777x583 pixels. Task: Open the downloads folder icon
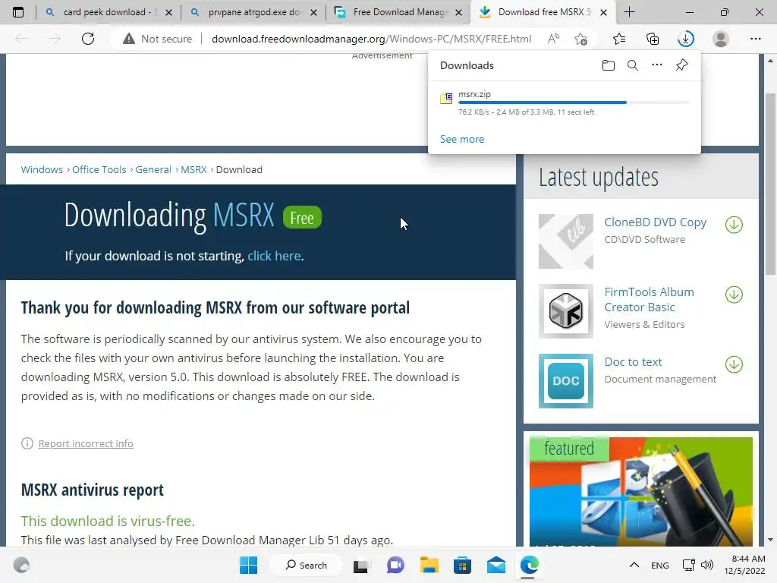click(609, 65)
